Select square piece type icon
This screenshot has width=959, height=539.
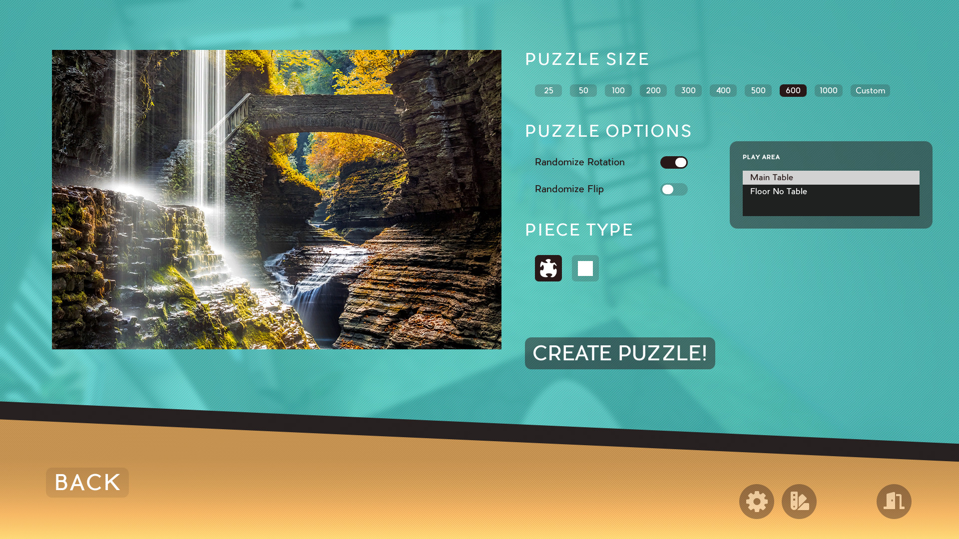[x=585, y=268]
